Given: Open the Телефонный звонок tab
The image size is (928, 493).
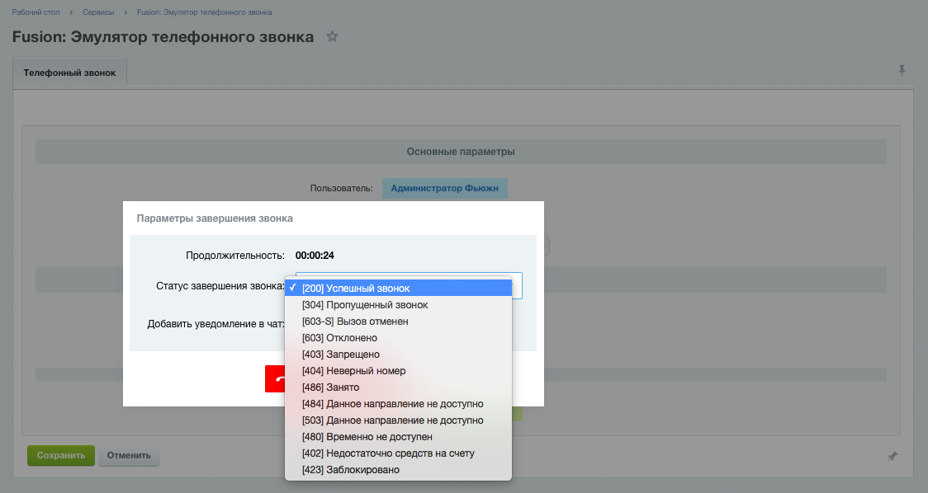Looking at the screenshot, I should [69, 73].
